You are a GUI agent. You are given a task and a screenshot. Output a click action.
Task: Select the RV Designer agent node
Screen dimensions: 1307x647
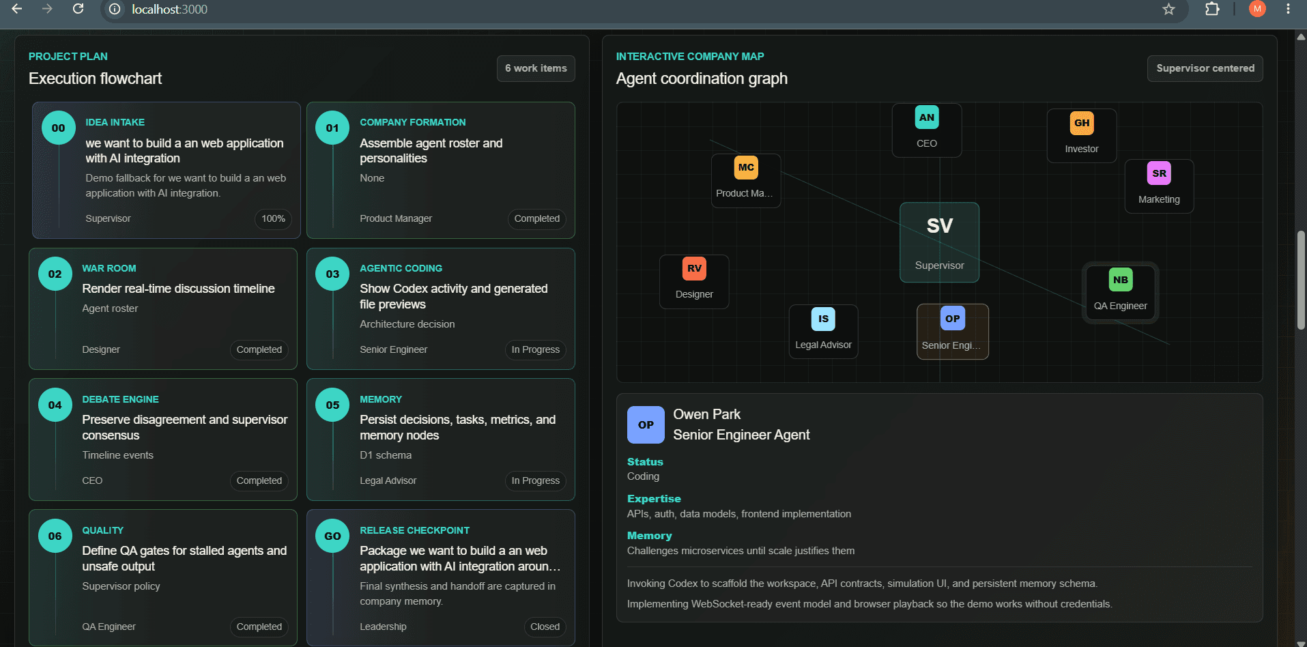point(694,281)
